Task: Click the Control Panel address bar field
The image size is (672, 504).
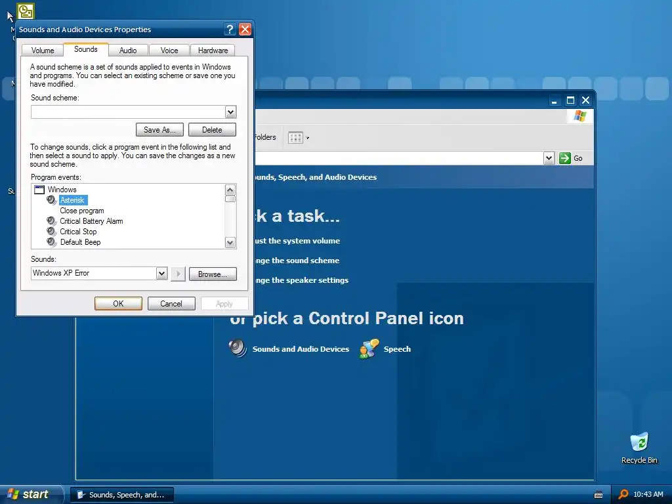Action: (398, 158)
